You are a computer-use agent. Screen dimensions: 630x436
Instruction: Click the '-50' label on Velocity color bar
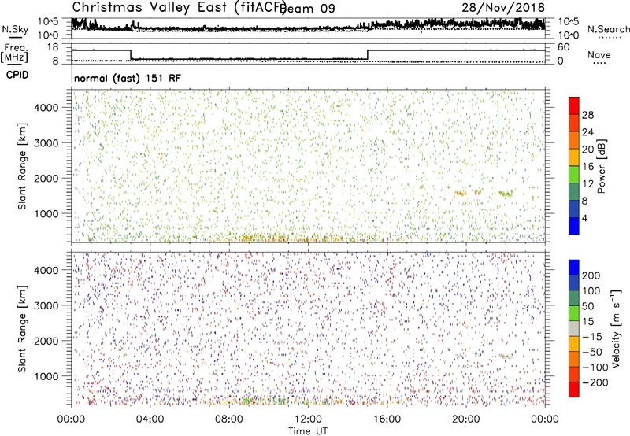coord(592,352)
